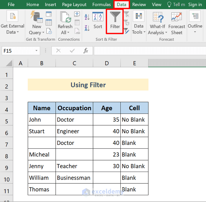Screen dimensions: 206x202
Task: Select column E header
Action: (x=134, y=63)
